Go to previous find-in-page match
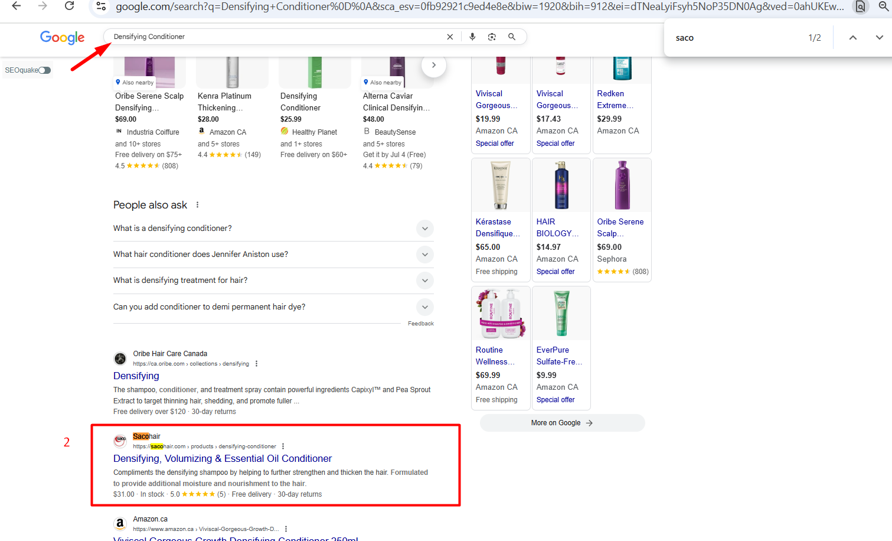The height and width of the screenshot is (541, 892). 852,38
